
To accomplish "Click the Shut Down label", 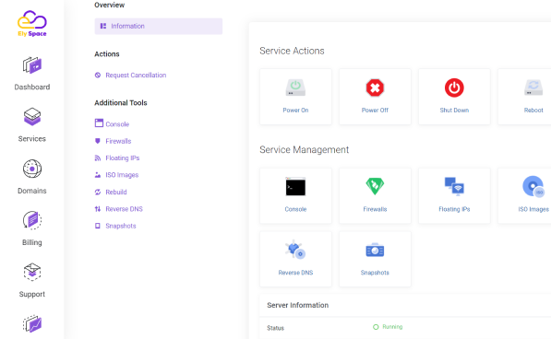I will [x=454, y=110].
